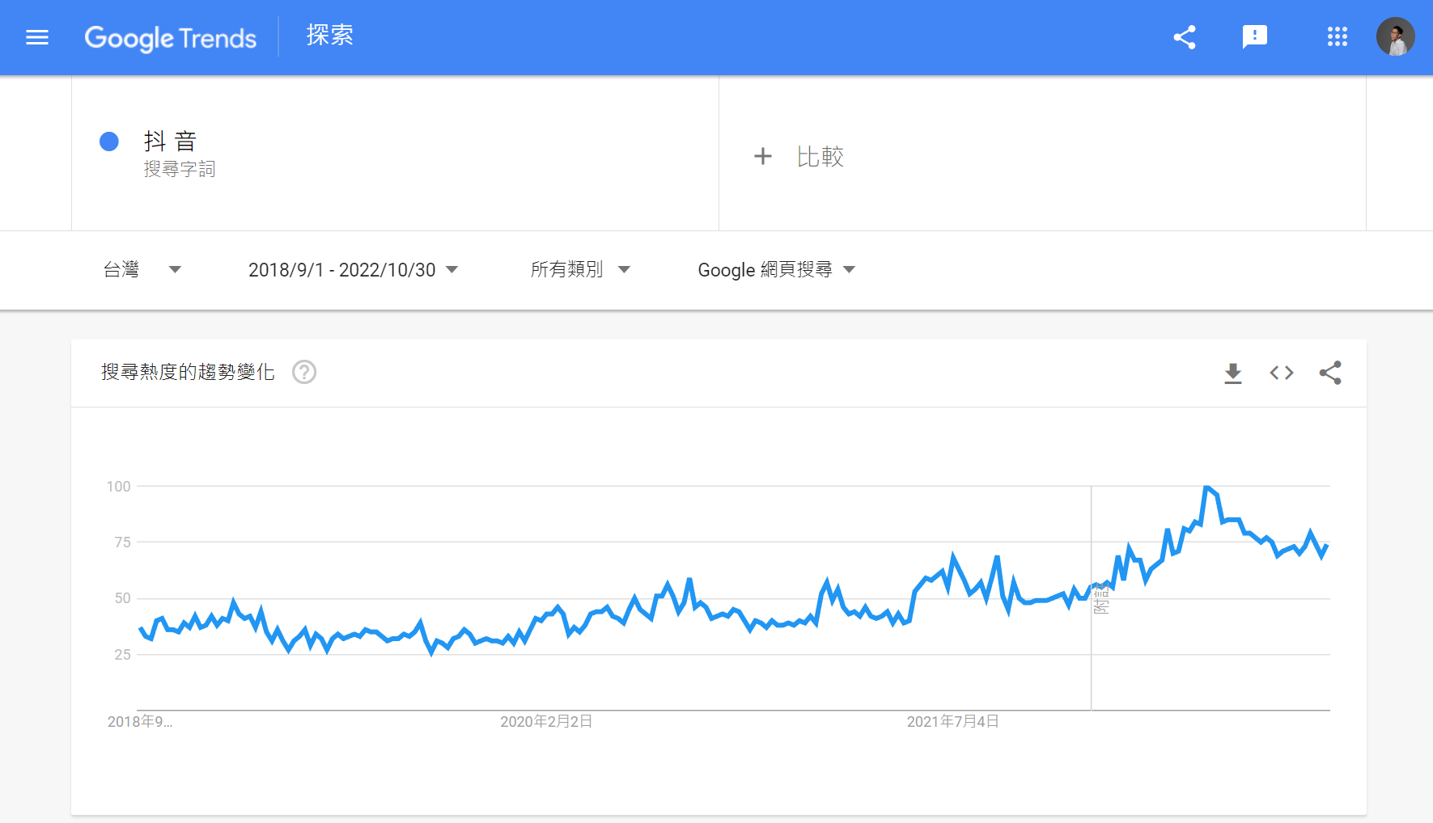Viewport: 1433px width, 823px height.
Task: Click the 附註 note marker on chart
Action: click(1100, 600)
